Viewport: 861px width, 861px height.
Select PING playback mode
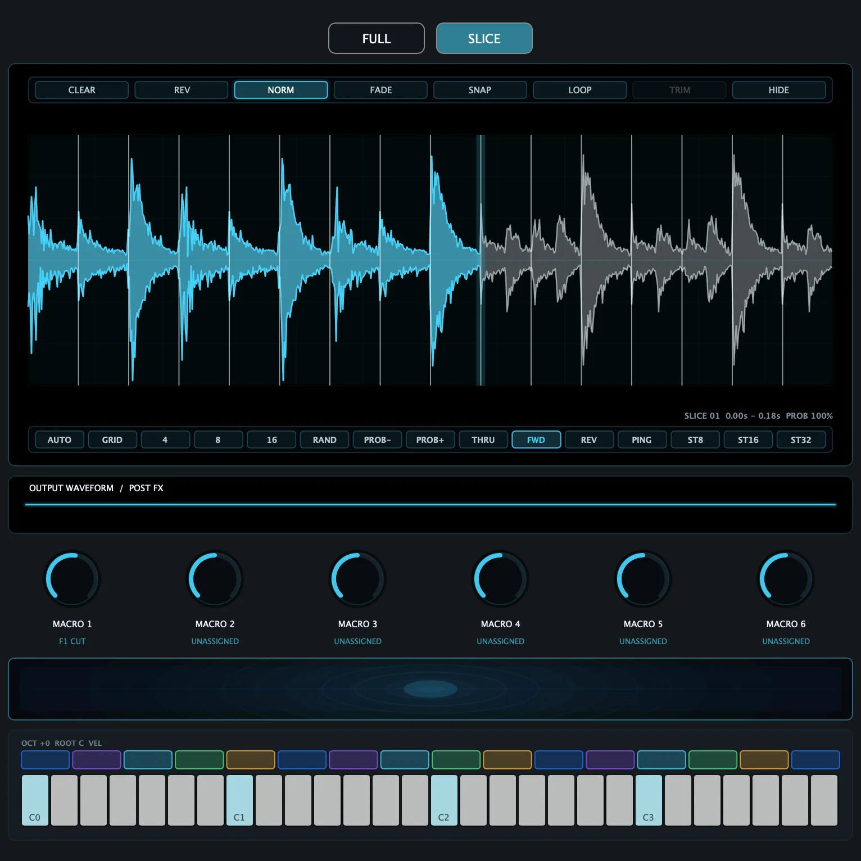(x=642, y=439)
